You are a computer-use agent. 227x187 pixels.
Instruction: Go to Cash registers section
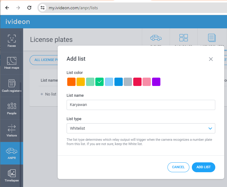[12, 86]
